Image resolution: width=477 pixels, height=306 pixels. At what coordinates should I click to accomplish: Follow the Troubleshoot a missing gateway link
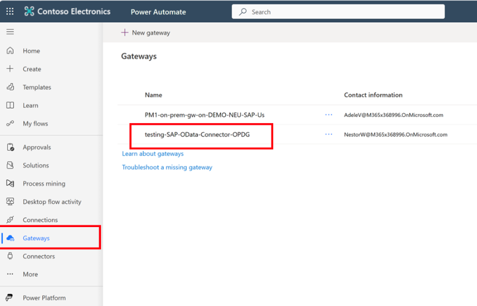point(167,167)
